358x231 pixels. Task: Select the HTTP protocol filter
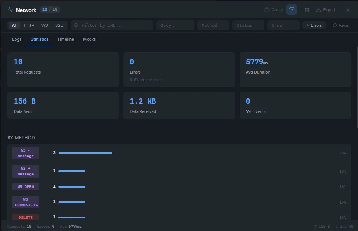(29, 25)
